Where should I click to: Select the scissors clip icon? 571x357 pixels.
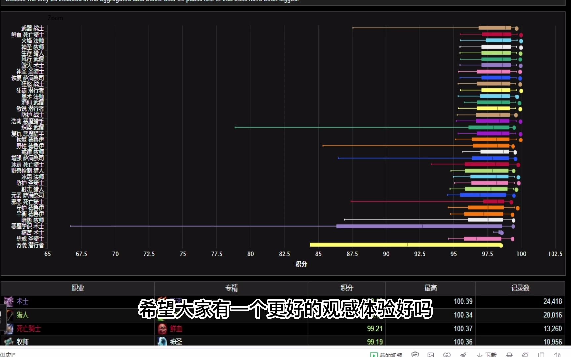pyautogui.click(x=463, y=355)
